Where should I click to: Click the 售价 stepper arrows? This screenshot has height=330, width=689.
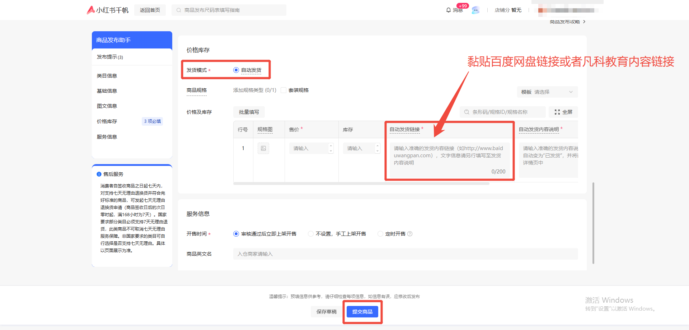coord(331,148)
